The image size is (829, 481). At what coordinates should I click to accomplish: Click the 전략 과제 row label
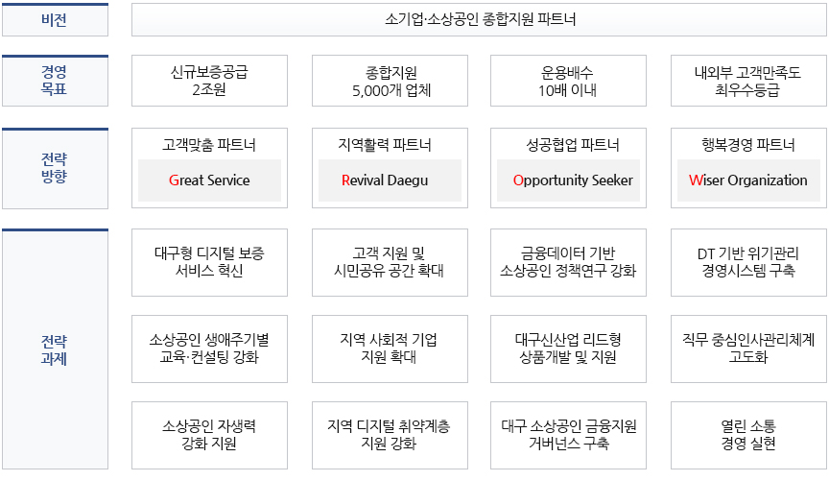point(55,349)
